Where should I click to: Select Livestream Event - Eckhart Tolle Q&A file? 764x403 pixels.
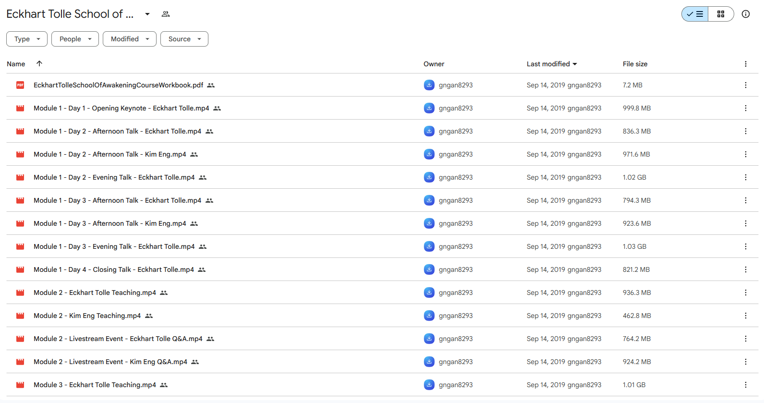coord(118,339)
